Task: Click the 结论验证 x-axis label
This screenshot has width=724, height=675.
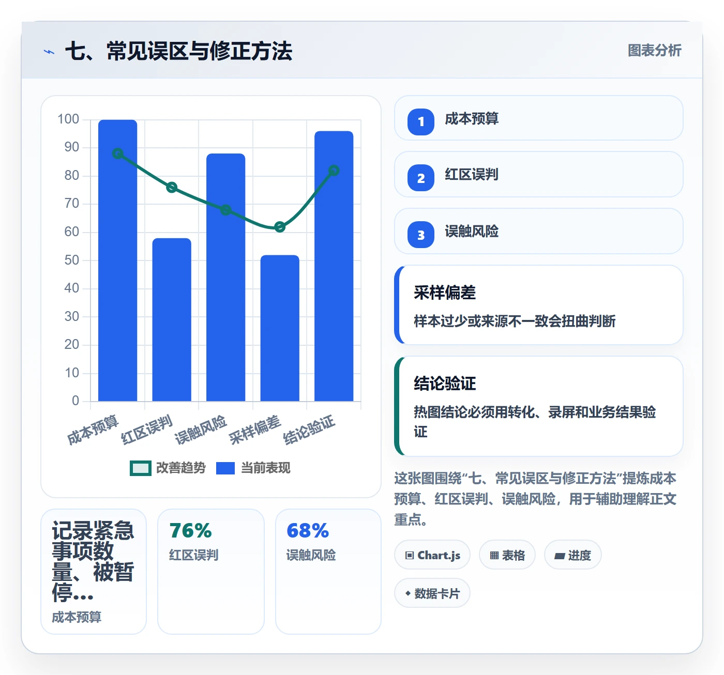Action: [x=309, y=429]
